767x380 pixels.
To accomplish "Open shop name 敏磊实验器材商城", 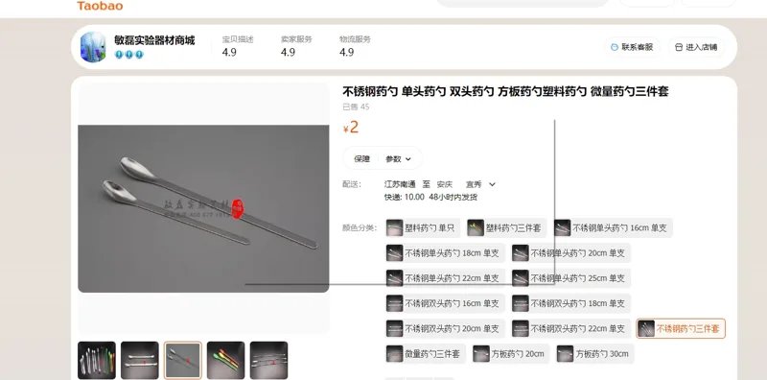I will coord(154,40).
